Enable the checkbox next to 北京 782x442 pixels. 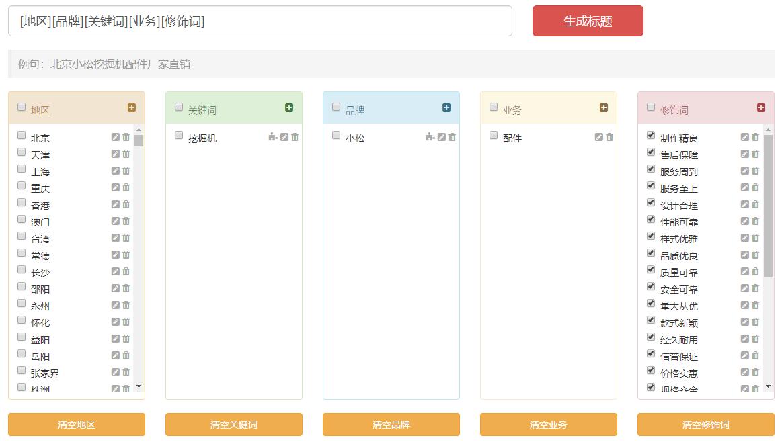tap(21, 134)
